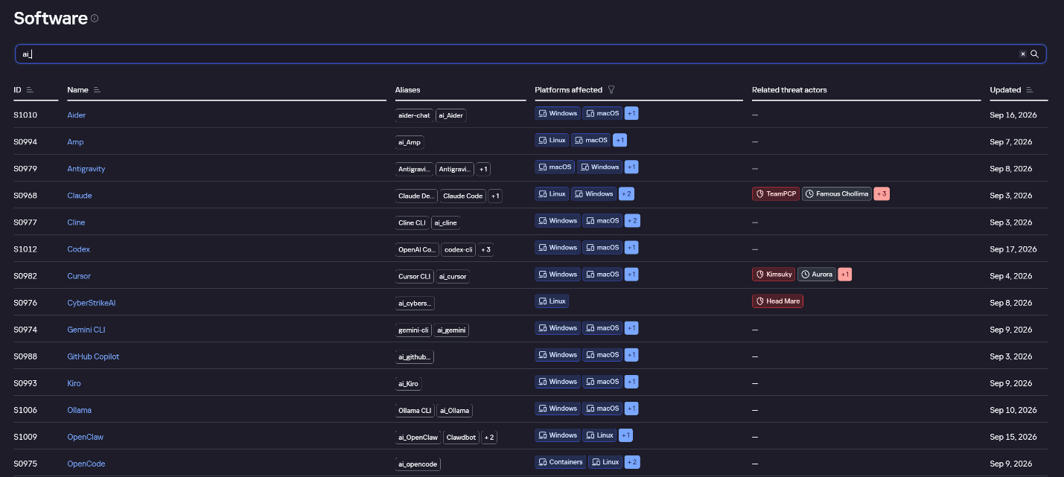Sort by Updated column icon
The height and width of the screenshot is (477, 1064).
[1030, 90]
